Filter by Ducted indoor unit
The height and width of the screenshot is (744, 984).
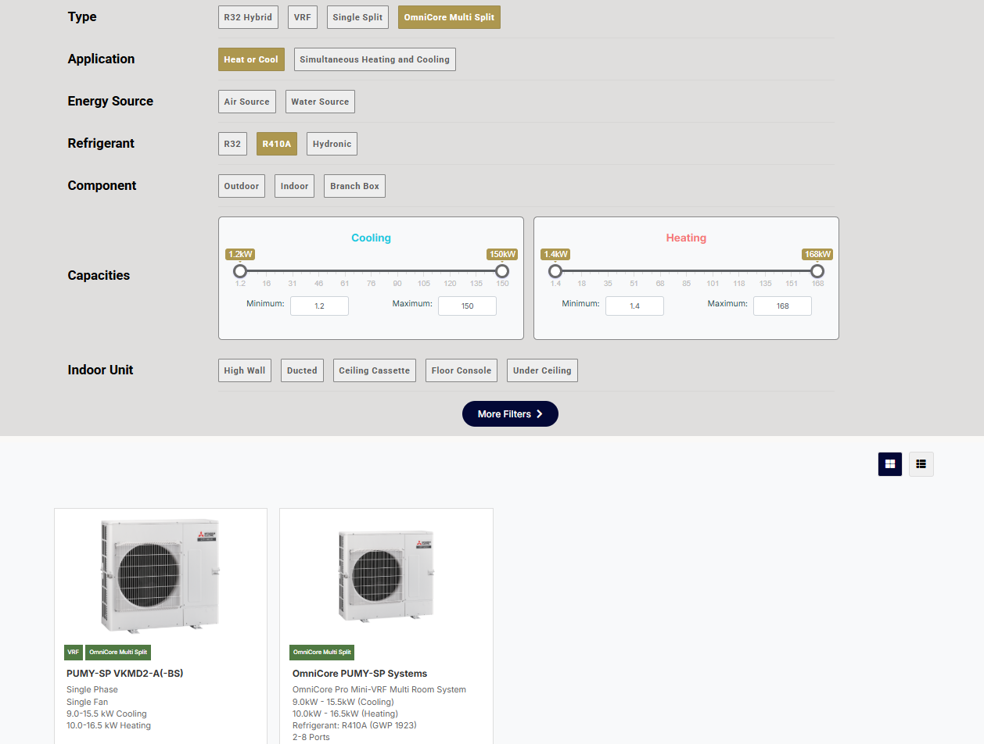302,370
